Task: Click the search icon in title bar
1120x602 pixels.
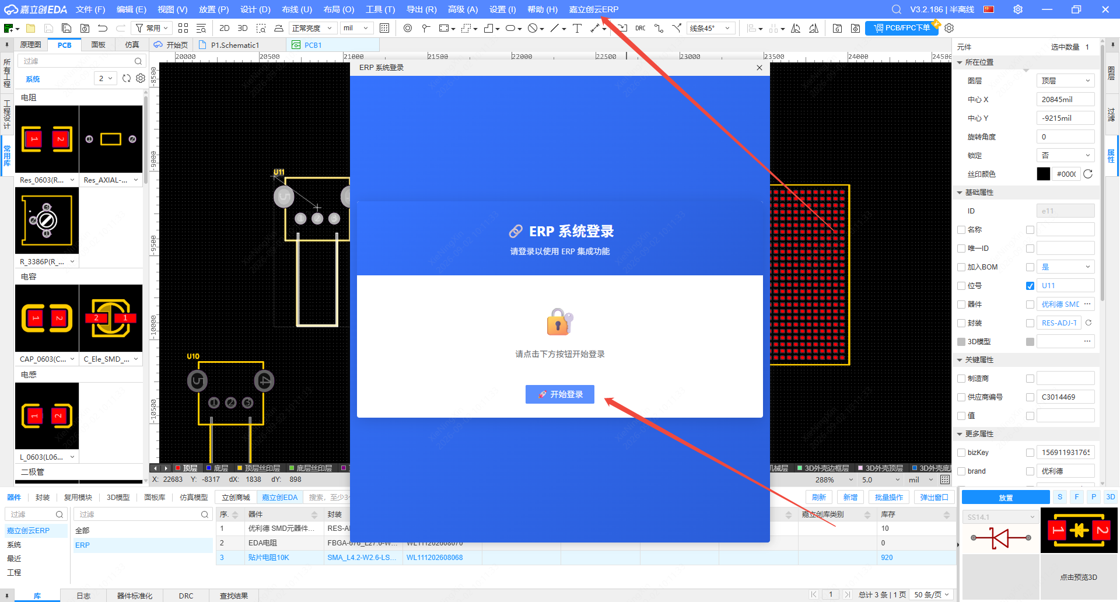Action: click(897, 9)
